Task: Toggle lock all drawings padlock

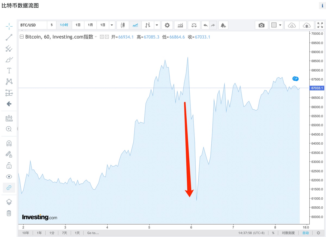Action: pyautogui.click(x=9, y=165)
